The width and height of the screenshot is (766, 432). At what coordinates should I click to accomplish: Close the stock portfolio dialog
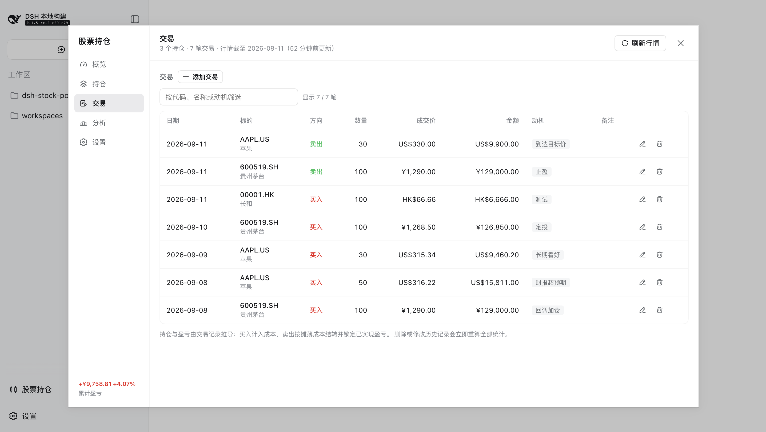(x=680, y=43)
